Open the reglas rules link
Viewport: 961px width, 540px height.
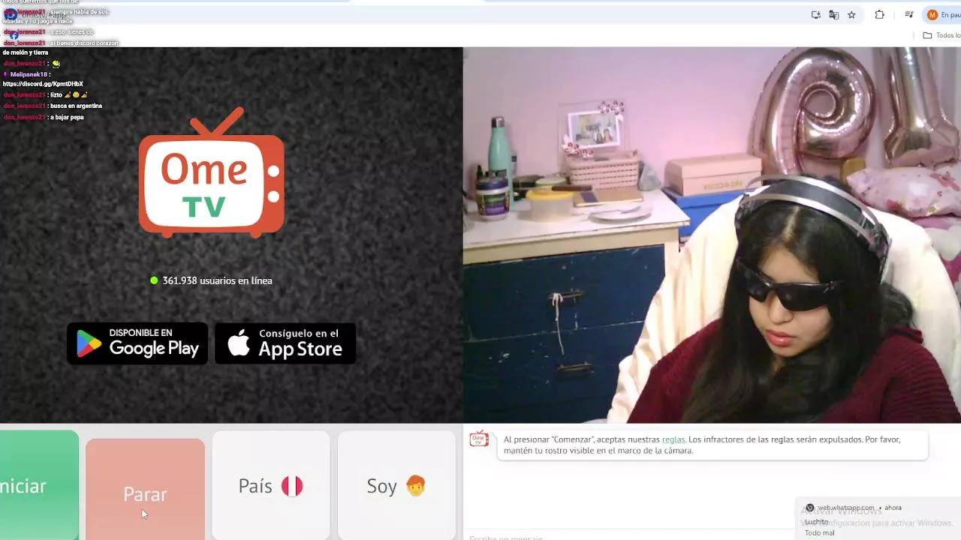point(673,439)
